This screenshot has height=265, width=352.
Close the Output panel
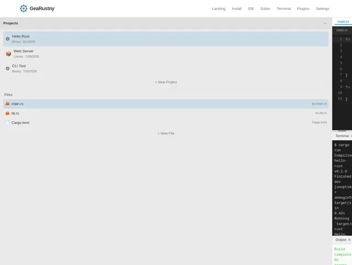click(349, 240)
